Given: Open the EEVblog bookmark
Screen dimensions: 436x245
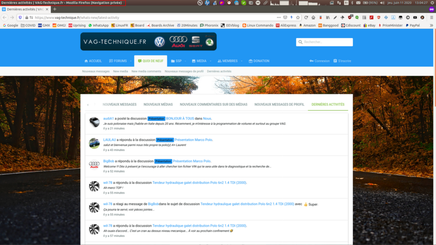Looking at the screenshot, I should coord(230,26).
